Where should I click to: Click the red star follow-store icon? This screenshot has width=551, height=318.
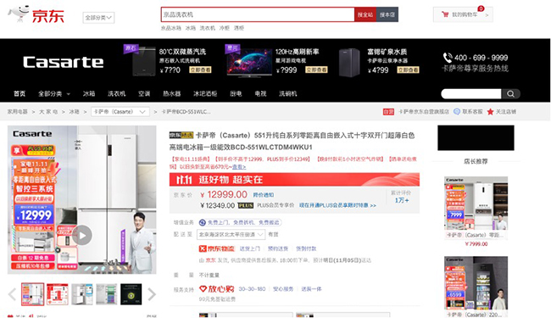(490, 112)
